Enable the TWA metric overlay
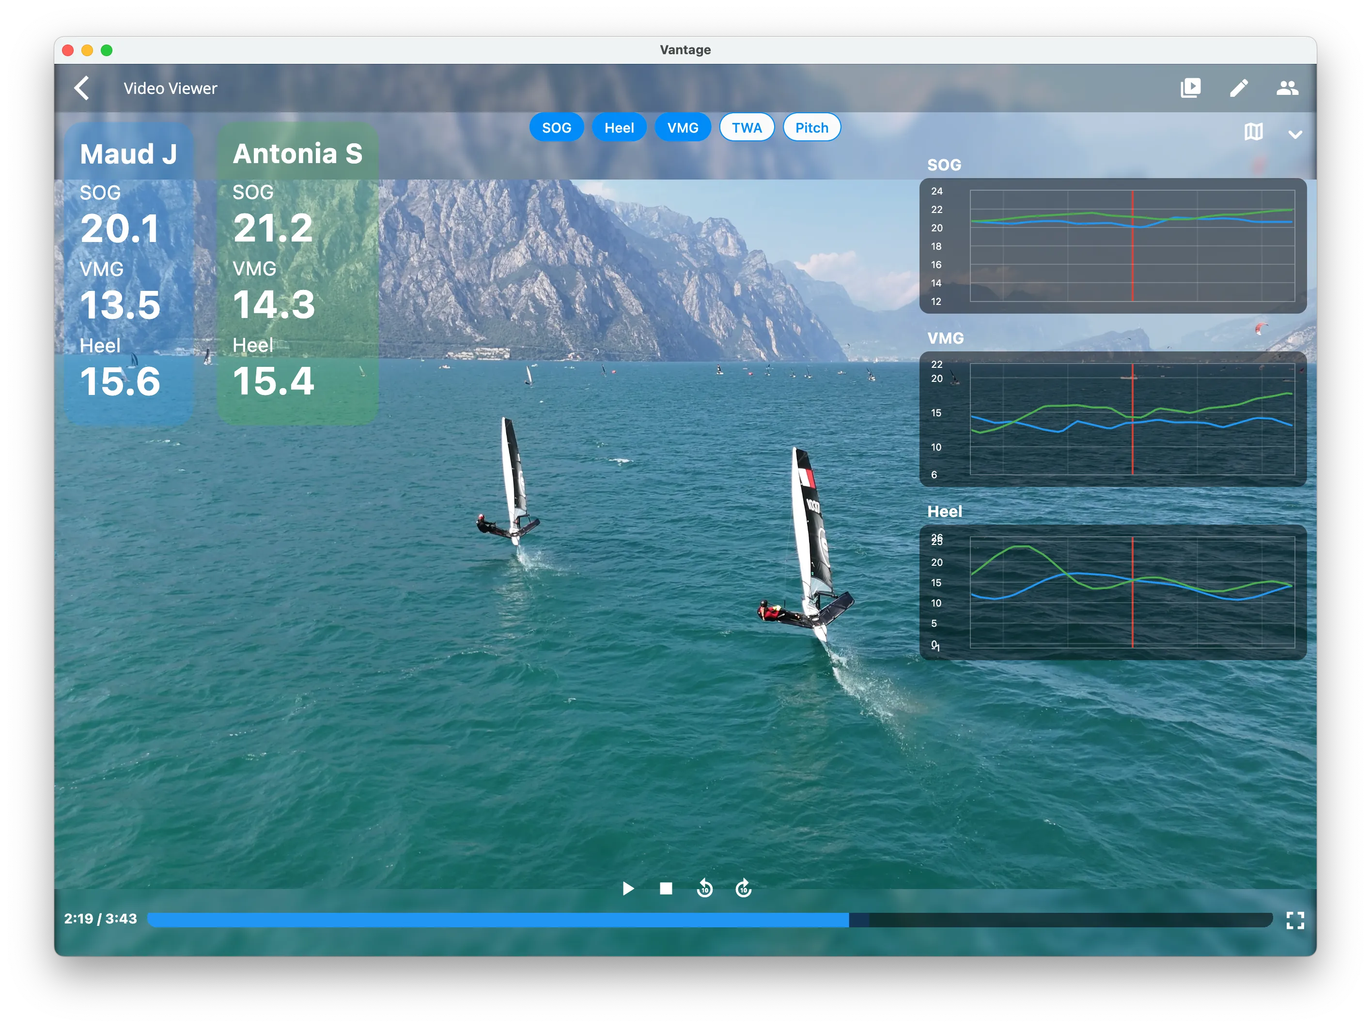Screen dimensions: 1371x1028 tap(746, 127)
